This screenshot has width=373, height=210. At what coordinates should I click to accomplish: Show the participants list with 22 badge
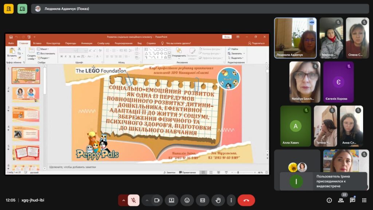(341, 200)
